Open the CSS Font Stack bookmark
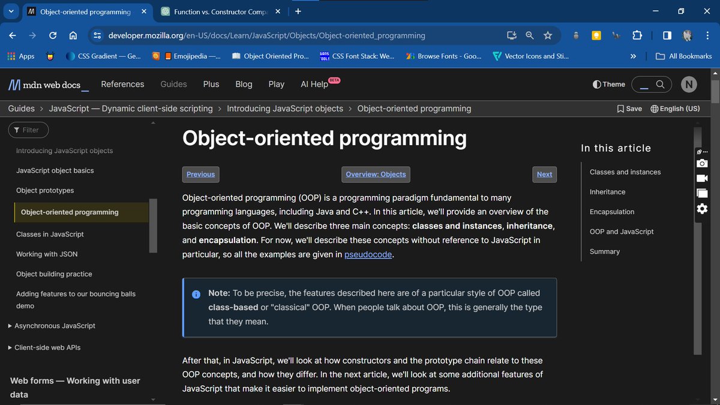Viewport: 720px width, 405px height. [357, 56]
